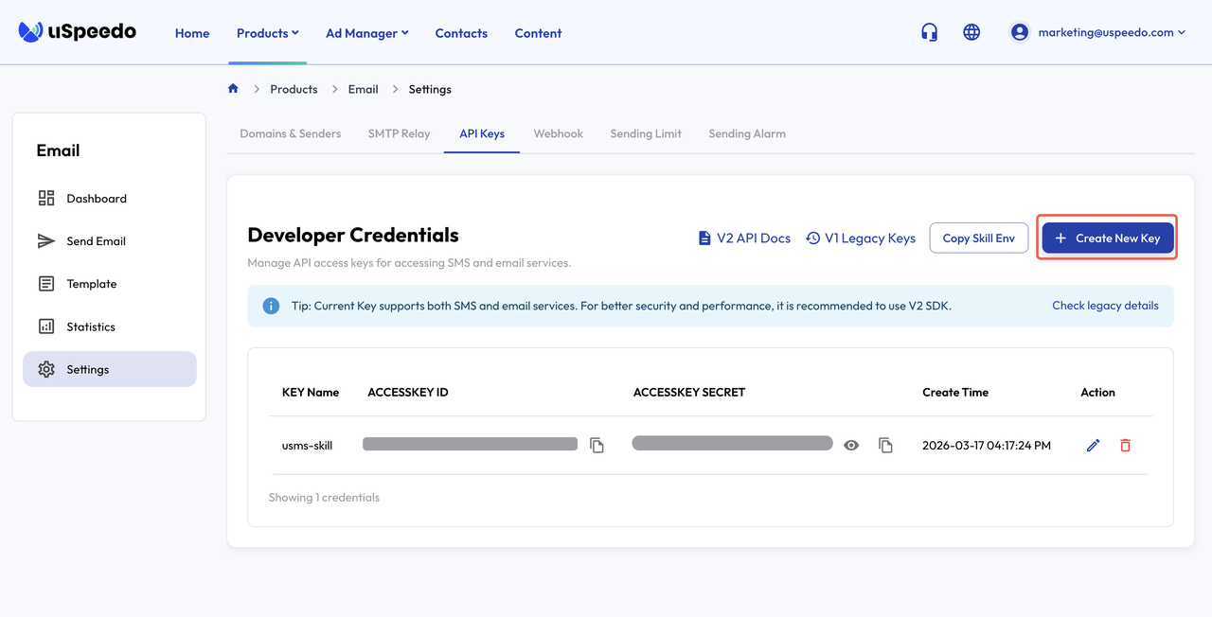Image resolution: width=1212 pixels, height=617 pixels.
Task: Go to Send Email in sidebar
Action: 96,241
